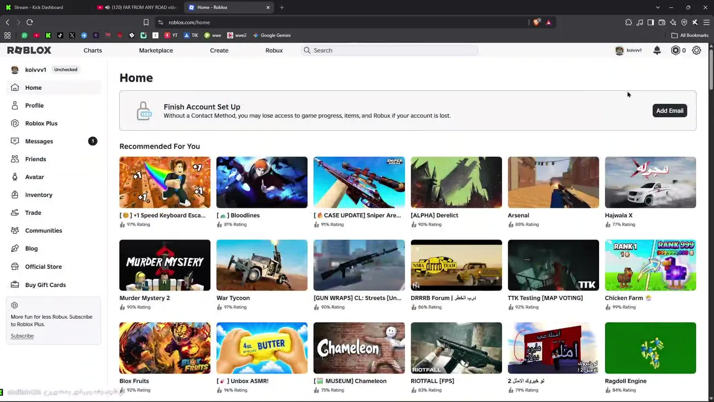Mute the audio-playing YouTube tab
The image size is (714, 402).
tap(107, 7)
